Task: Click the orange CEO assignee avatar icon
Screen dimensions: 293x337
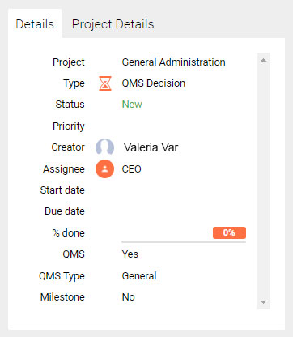Action: (104, 168)
